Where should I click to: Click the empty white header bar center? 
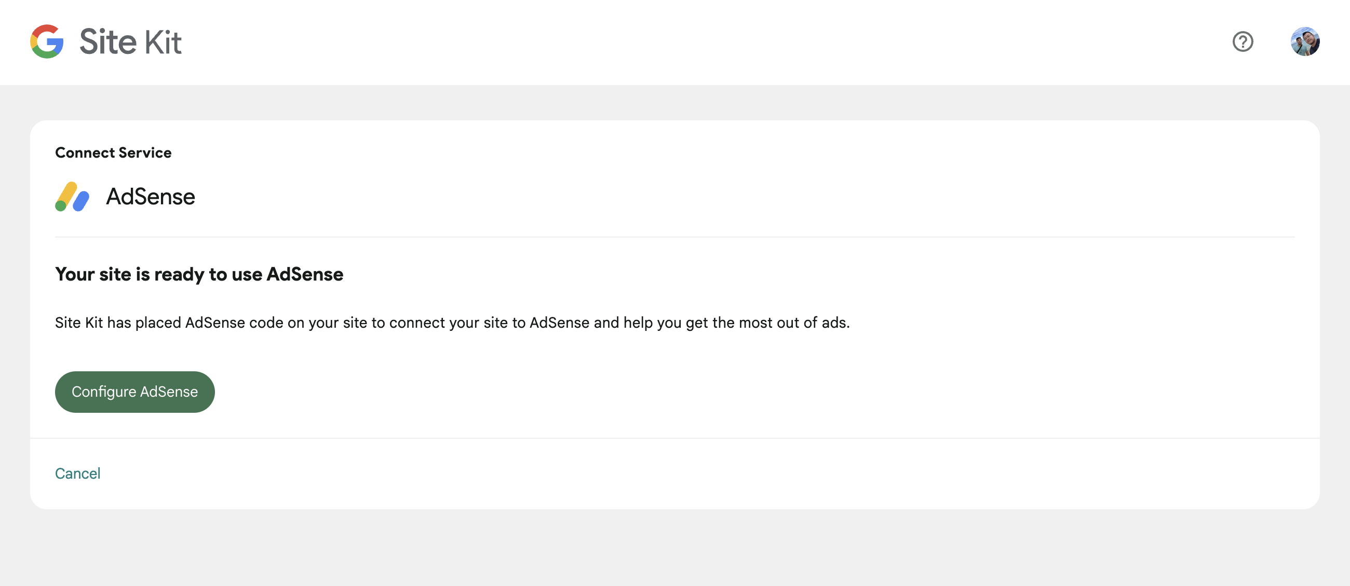(x=674, y=41)
